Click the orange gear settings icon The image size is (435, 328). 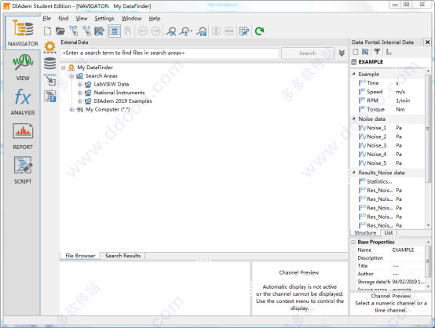point(50,46)
